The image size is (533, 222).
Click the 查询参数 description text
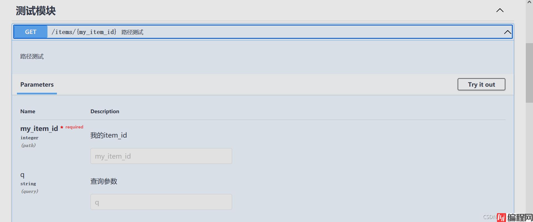(x=104, y=181)
